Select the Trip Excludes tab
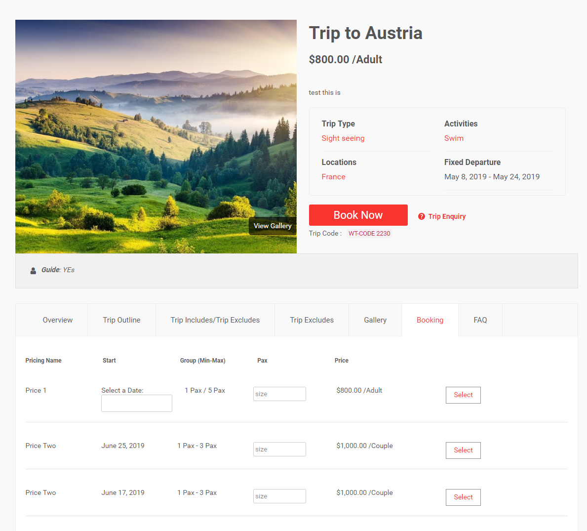The image size is (587, 531). coord(312,320)
